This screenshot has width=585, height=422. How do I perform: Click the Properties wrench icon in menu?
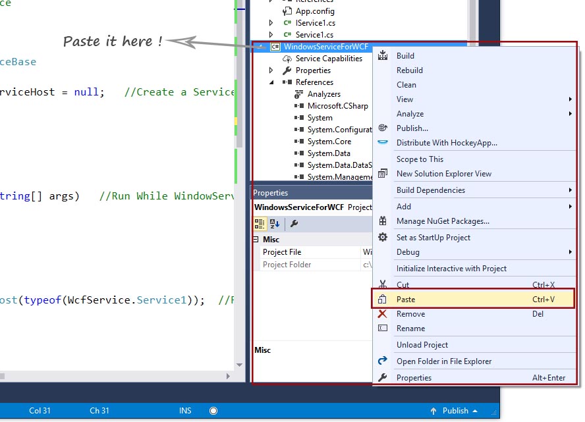(382, 377)
